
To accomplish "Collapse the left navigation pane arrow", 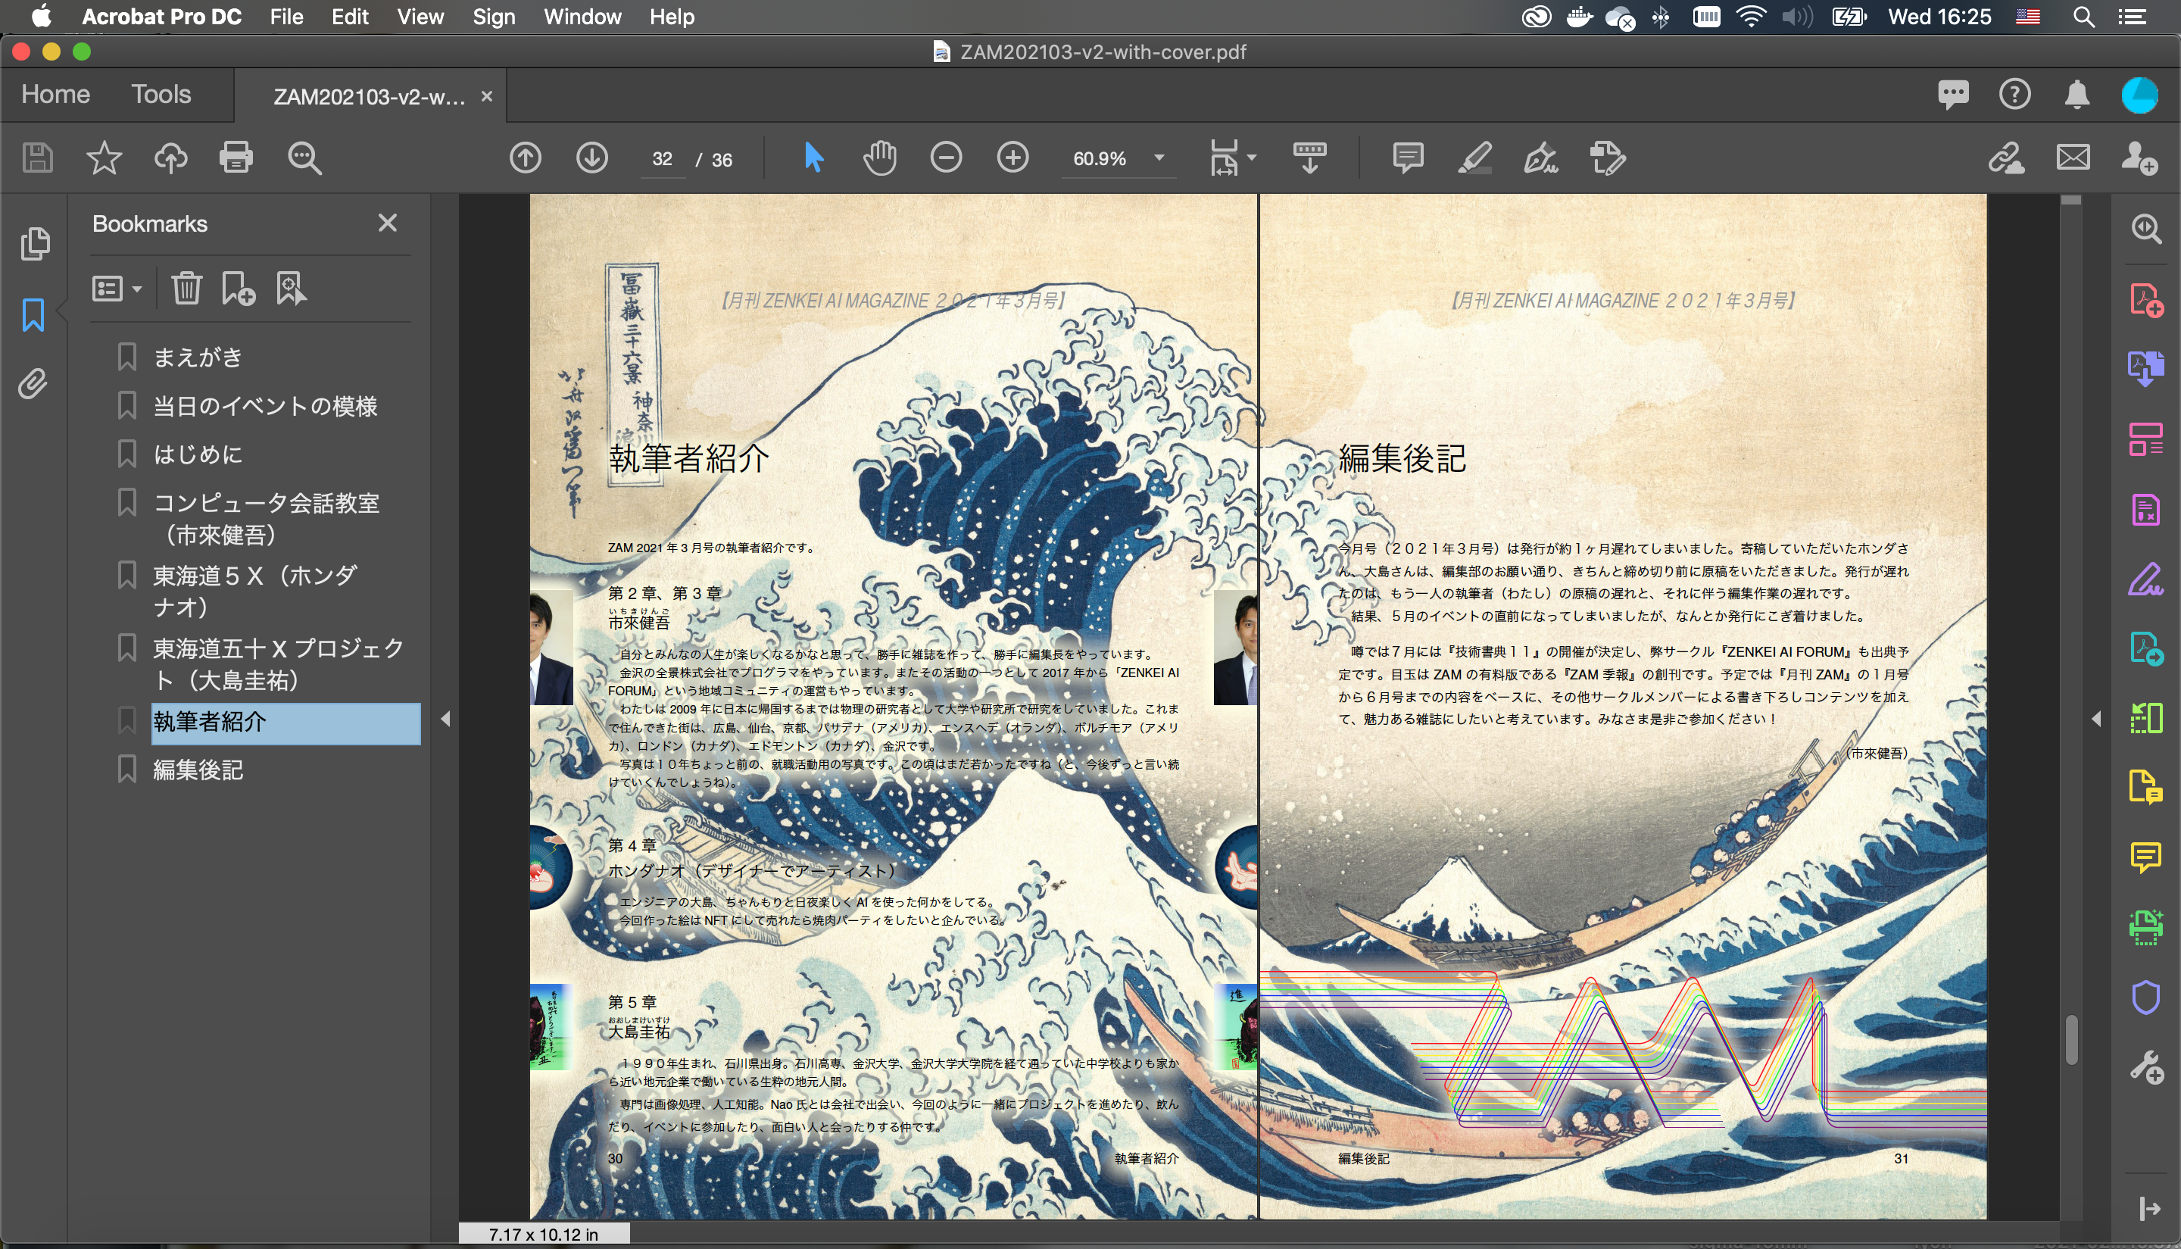I will (445, 719).
